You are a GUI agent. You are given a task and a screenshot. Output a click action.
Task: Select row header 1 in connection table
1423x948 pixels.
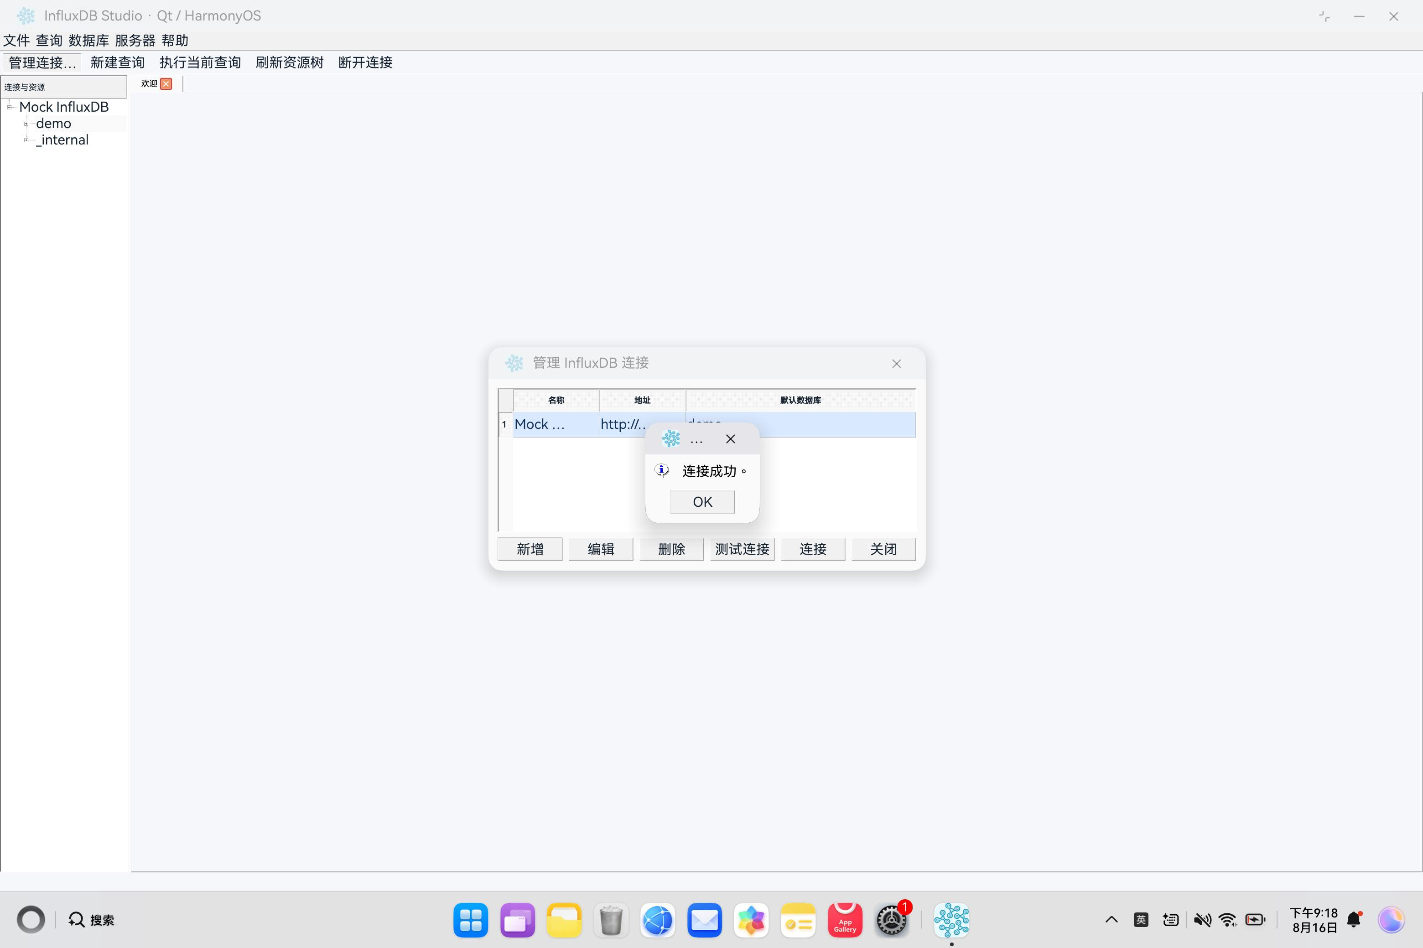[504, 424]
